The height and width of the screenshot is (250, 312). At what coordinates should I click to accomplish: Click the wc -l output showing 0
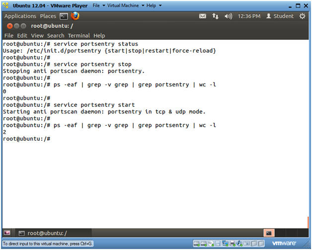(4, 91)
